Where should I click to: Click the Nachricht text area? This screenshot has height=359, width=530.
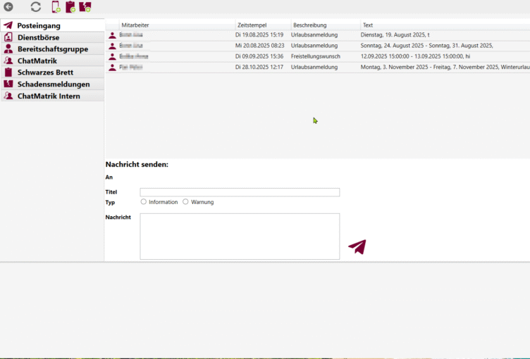(x=240, y=237)
